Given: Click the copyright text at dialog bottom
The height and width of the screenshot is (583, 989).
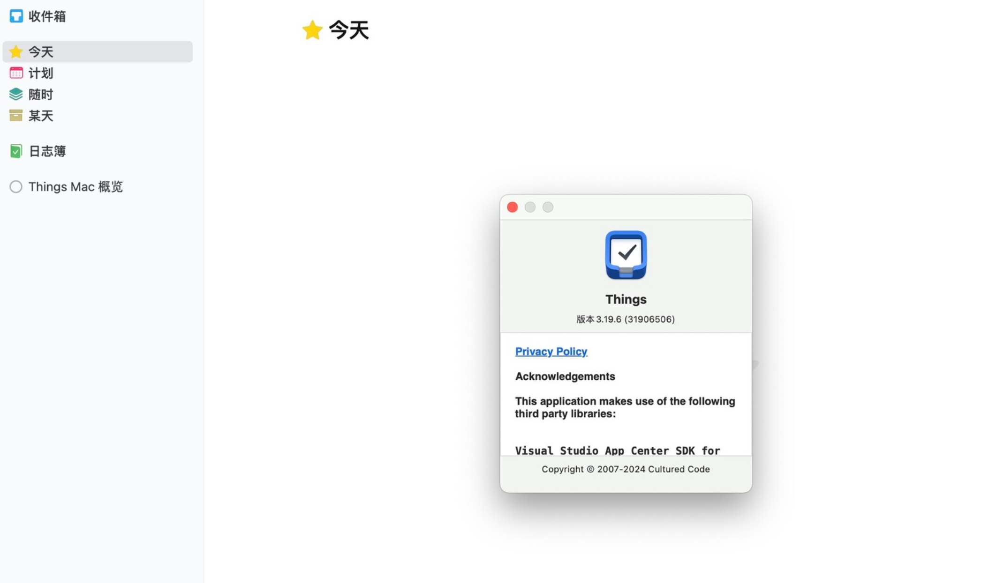Looking at the screenshot, I should tap(626, 469).
